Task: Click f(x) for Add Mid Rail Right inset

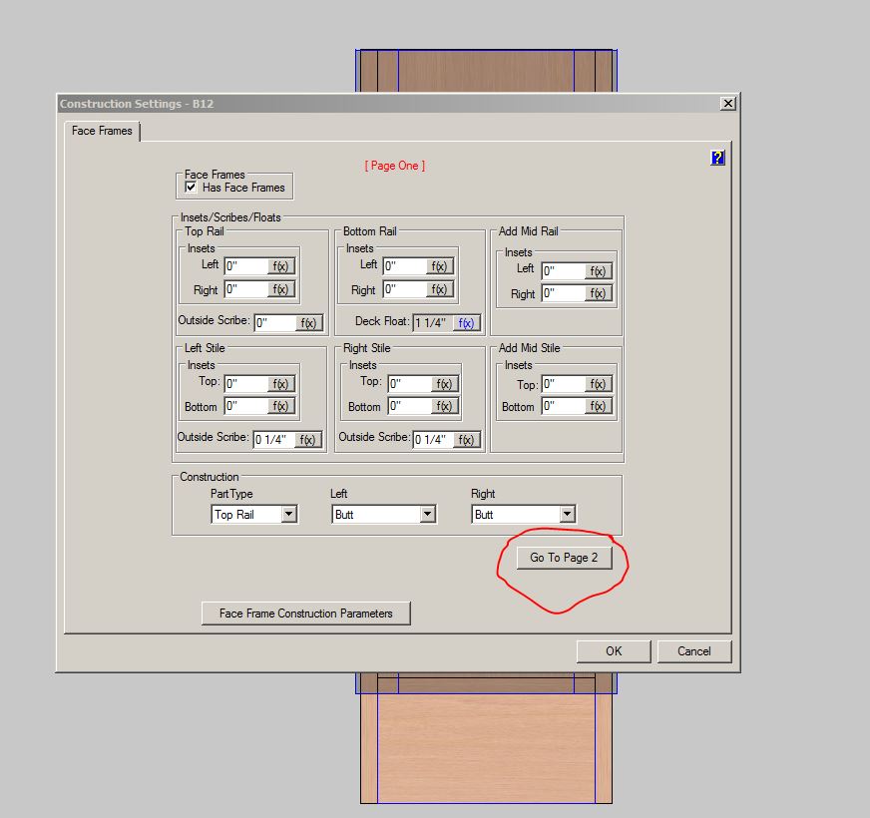Action: point(598,293)
